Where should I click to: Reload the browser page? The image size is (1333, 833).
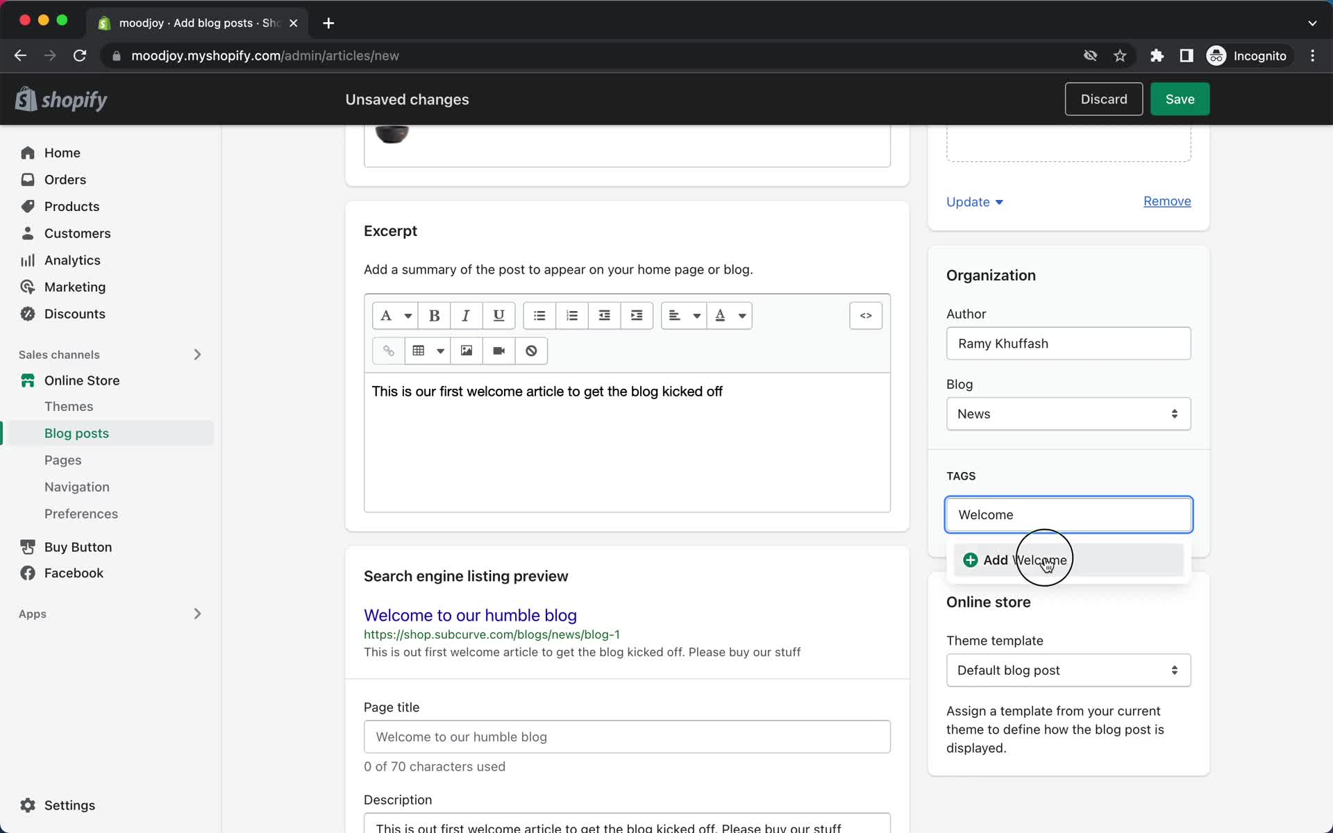80,56
